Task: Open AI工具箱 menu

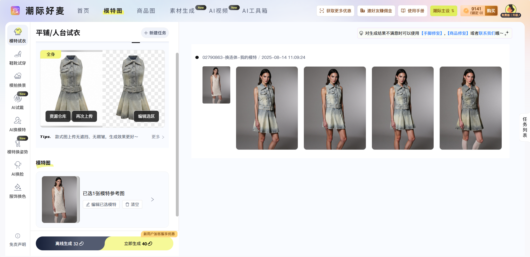Action: (x=255, y=11)
